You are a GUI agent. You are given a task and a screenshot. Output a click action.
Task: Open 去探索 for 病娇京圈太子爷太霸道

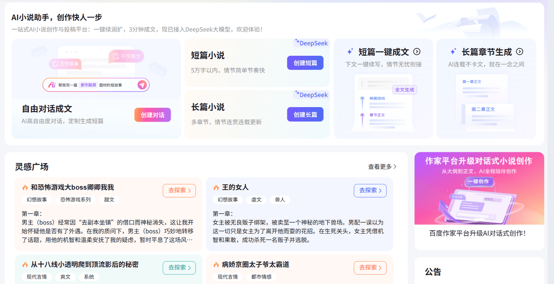[x=370, y=268]
